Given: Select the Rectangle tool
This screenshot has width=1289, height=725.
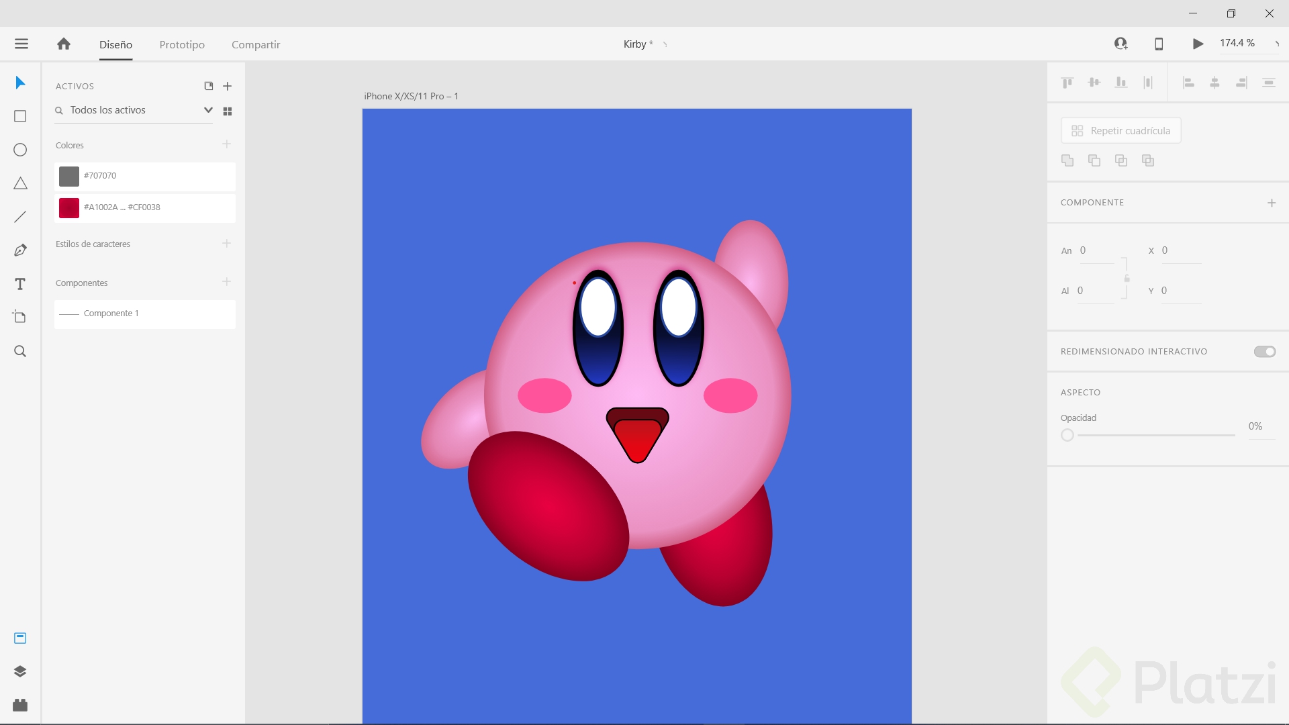Looking at the screenshot, I should pos(20,116).
